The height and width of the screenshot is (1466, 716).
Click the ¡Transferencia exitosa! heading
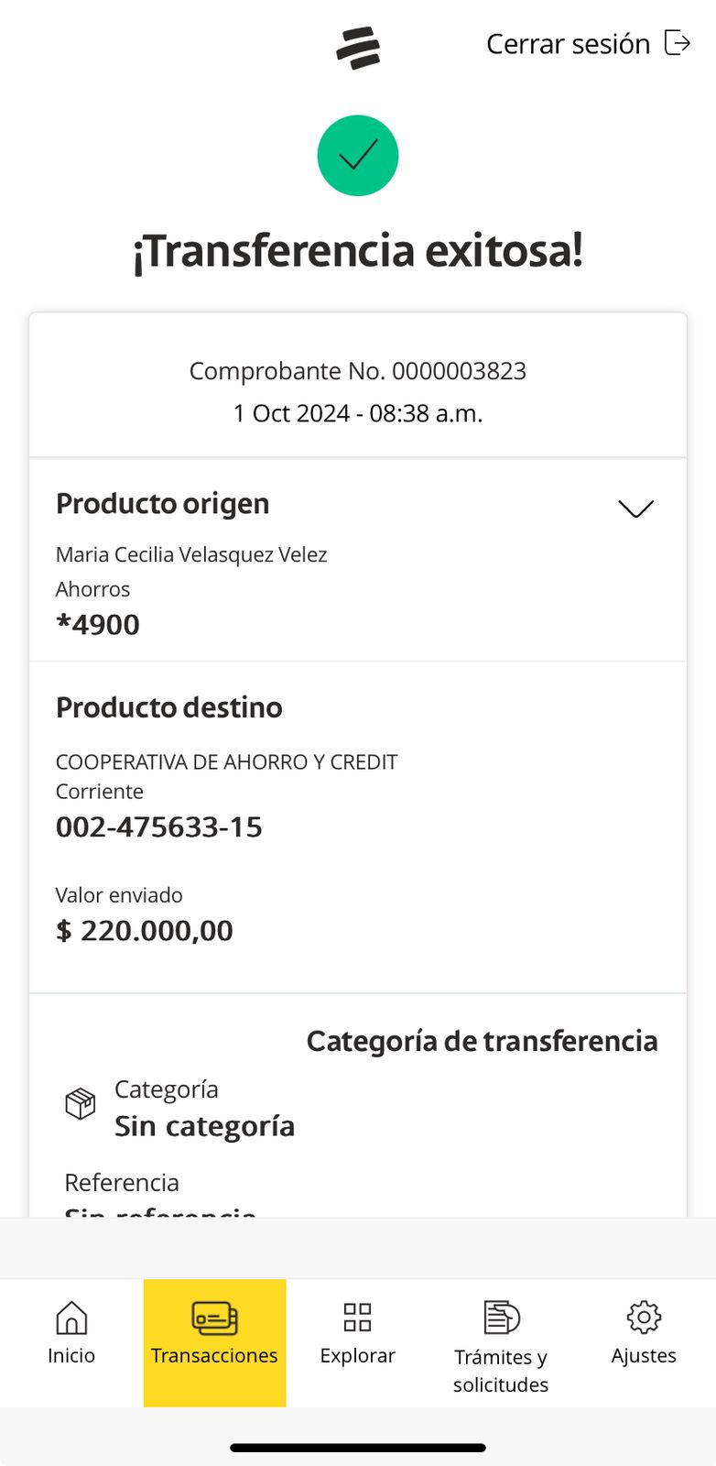click(358, 251)
